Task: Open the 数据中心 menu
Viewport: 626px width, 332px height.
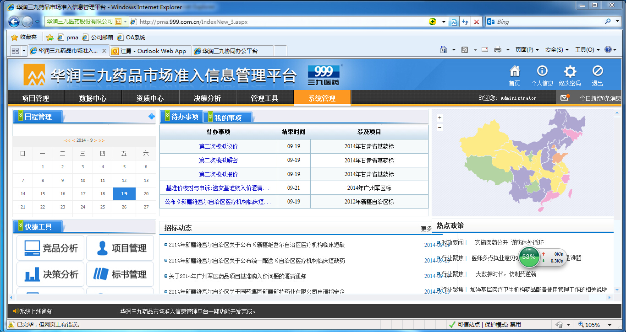Action: coord(93,98)
